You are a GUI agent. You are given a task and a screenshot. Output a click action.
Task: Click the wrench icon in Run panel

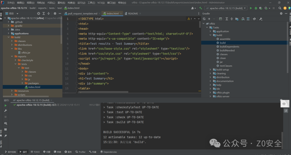(6, 111)
